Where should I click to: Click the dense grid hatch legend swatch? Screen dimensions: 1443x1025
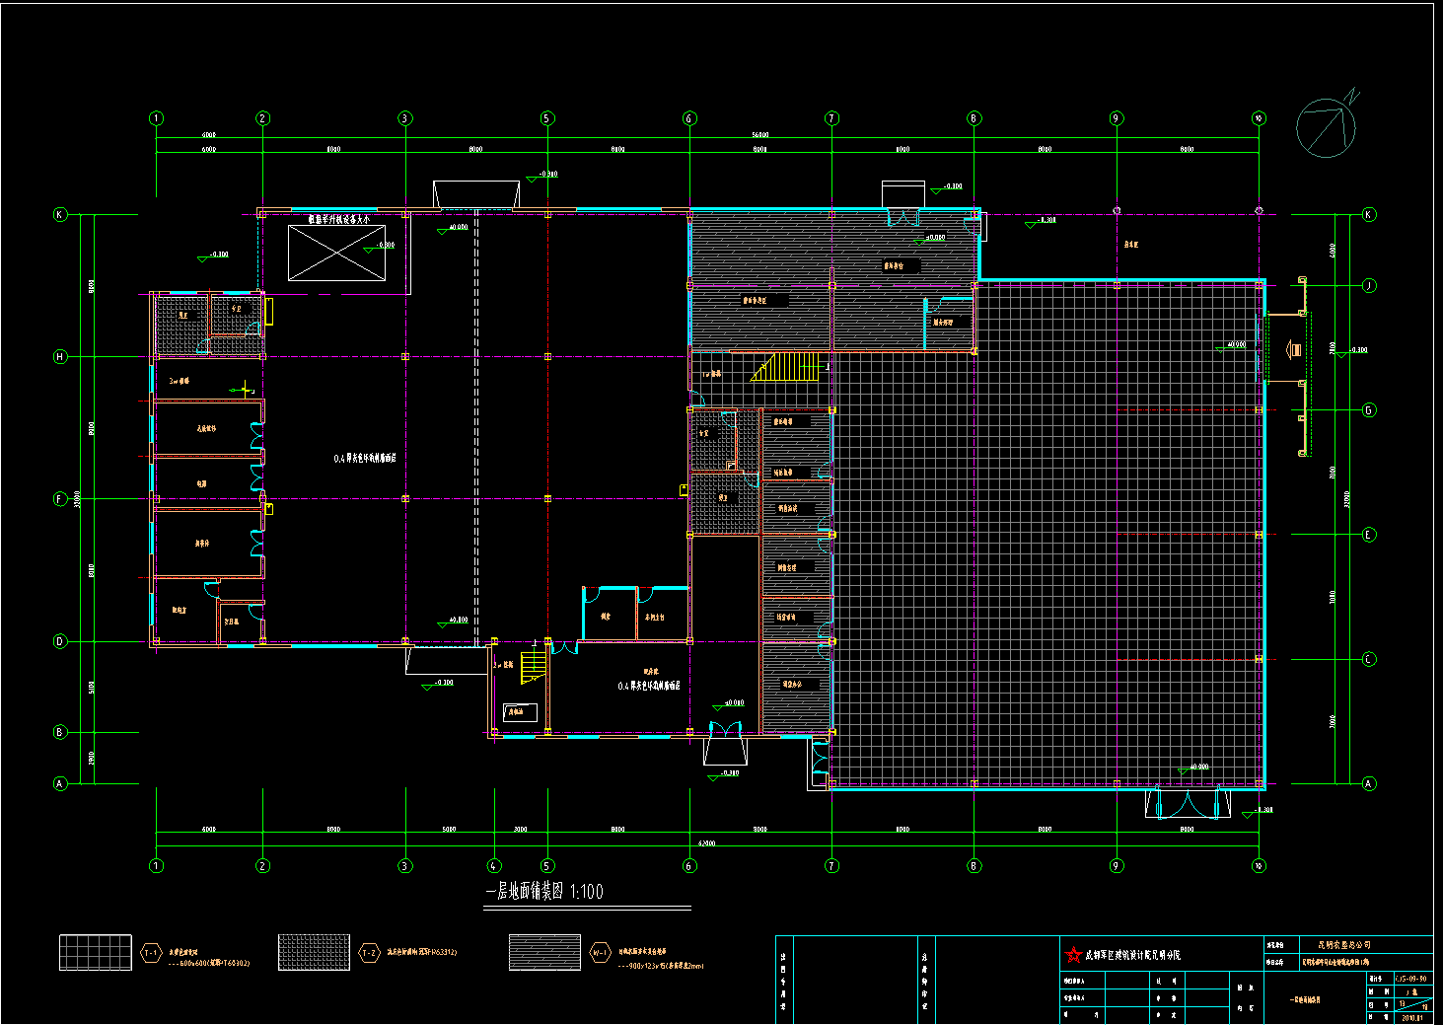[314, 953]
